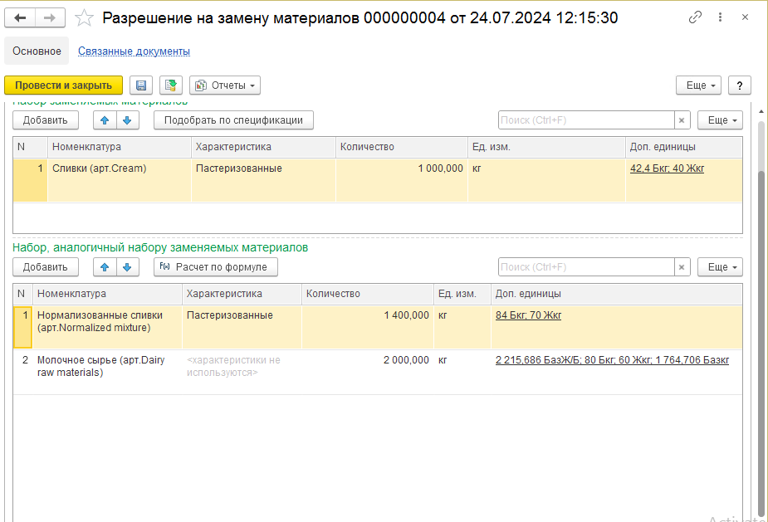The image size is (768, 522).
Task: Add document to favorites with star icon
Action: [x=84, y=17]
